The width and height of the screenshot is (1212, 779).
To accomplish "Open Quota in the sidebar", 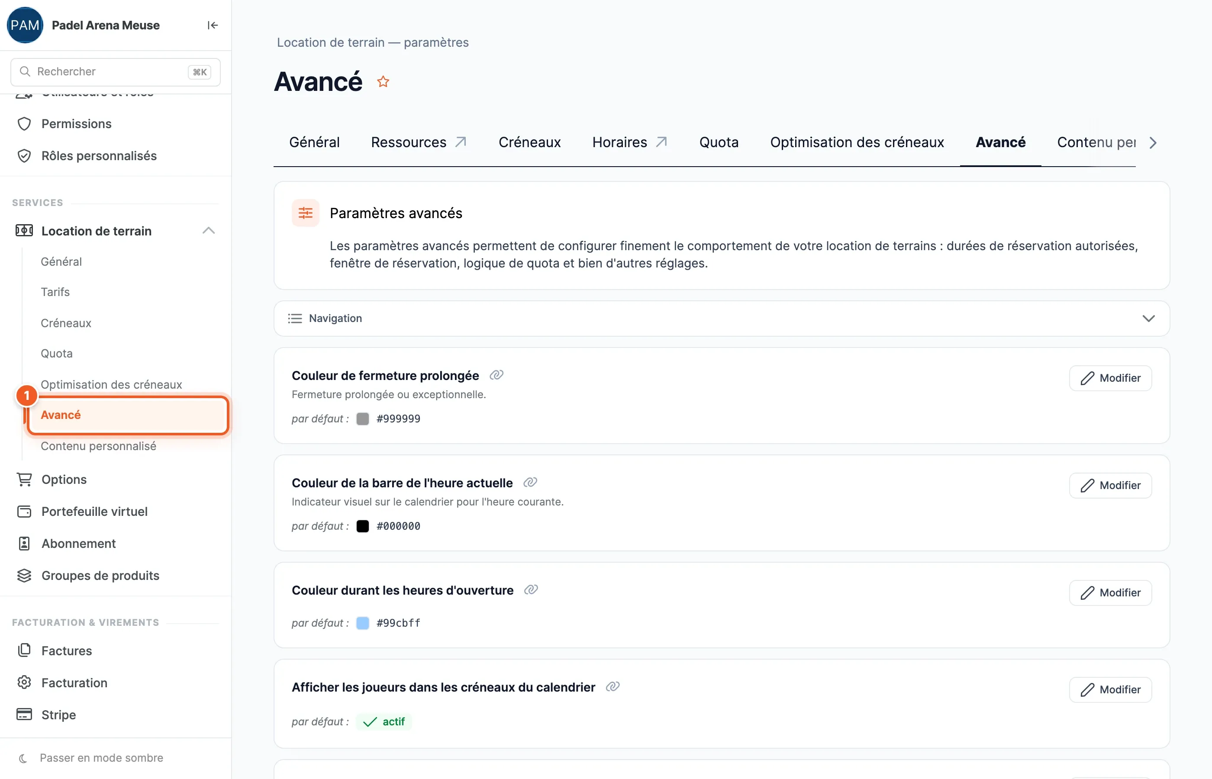I will [57, 353].
